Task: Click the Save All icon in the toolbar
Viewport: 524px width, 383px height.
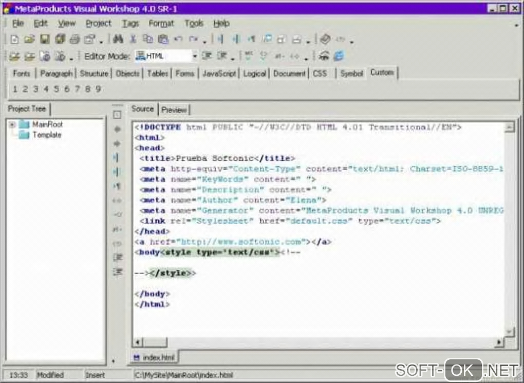Action: point(60,39)
